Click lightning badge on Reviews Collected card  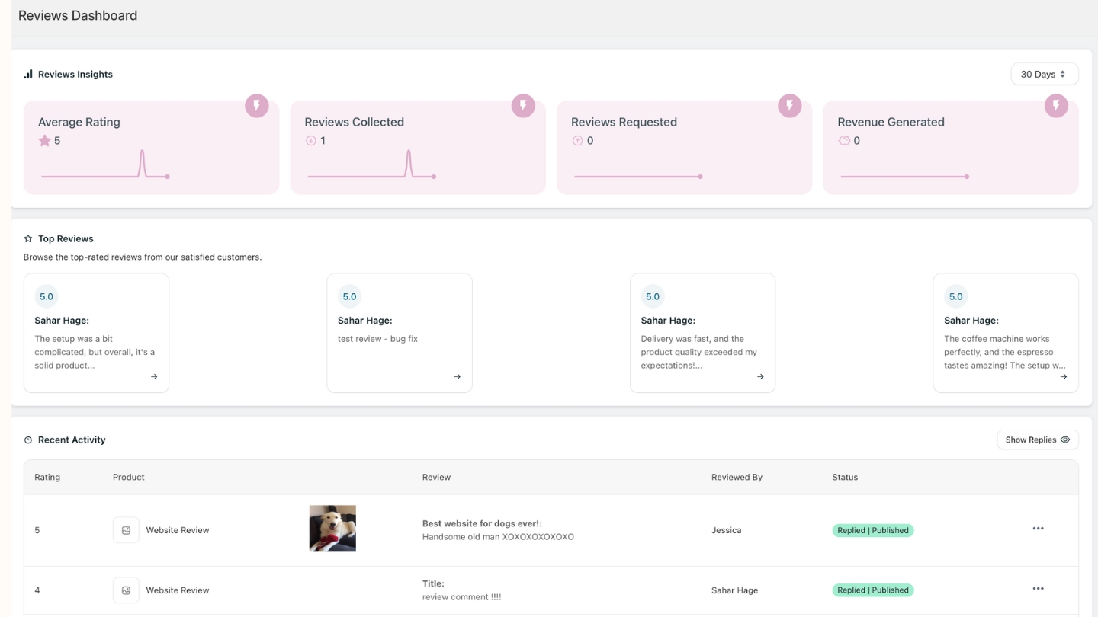pyautogui.click(x=523, y=106)
